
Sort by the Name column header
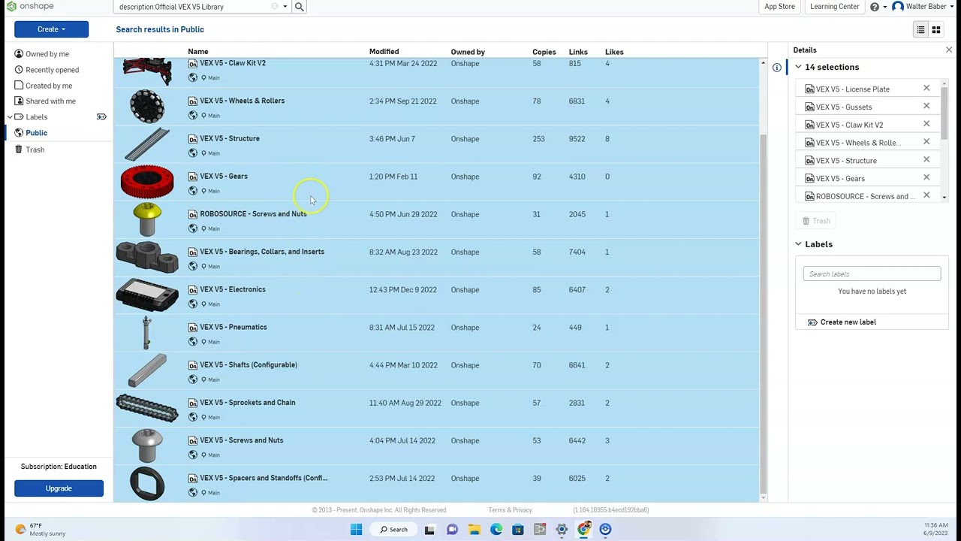[x=198, y=52]
